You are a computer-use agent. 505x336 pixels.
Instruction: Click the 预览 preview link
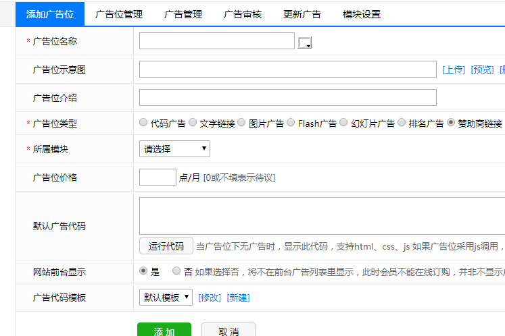coord(483,69)
